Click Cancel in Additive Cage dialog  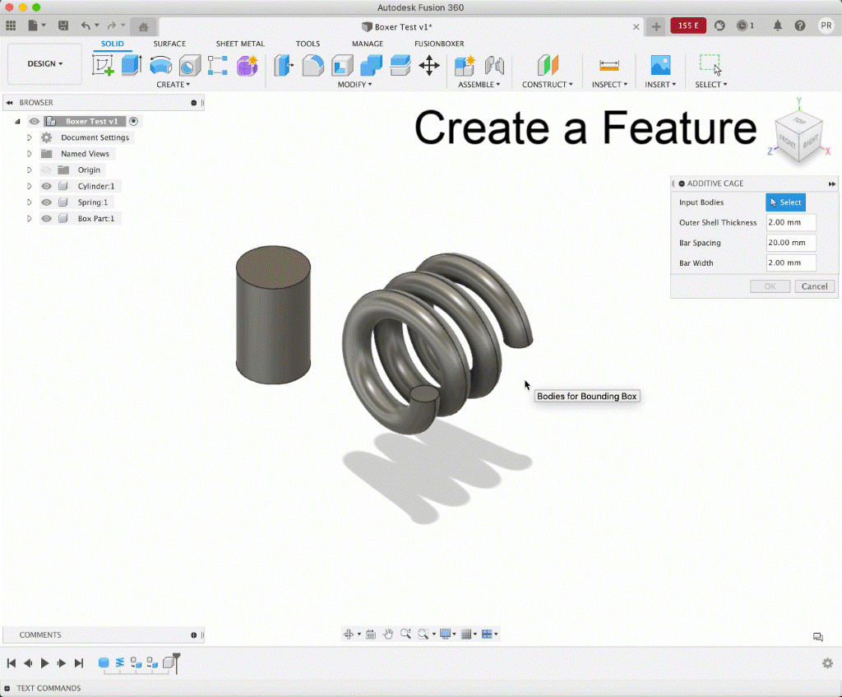point(814,286)
